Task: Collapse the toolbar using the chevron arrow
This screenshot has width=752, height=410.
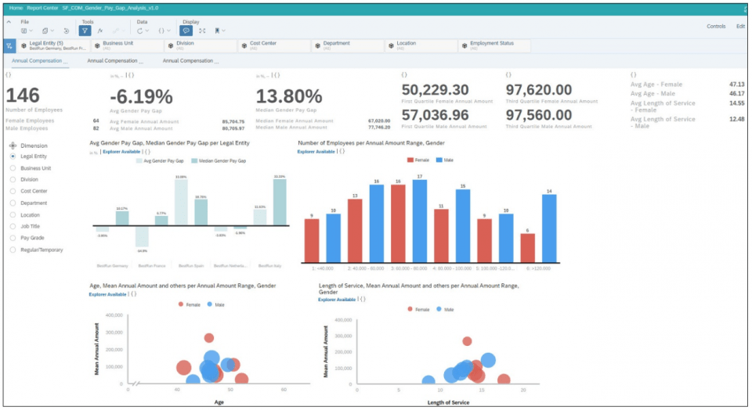Action: click(9, 22)
